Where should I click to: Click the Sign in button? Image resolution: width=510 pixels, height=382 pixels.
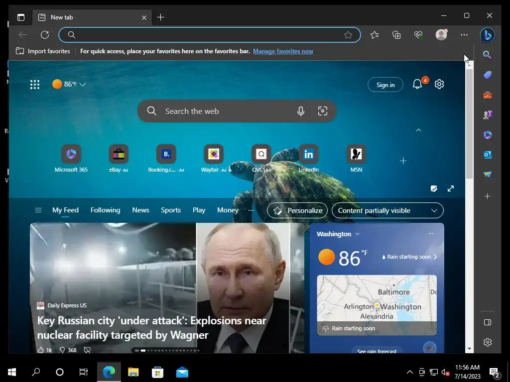tap(385, 85)
